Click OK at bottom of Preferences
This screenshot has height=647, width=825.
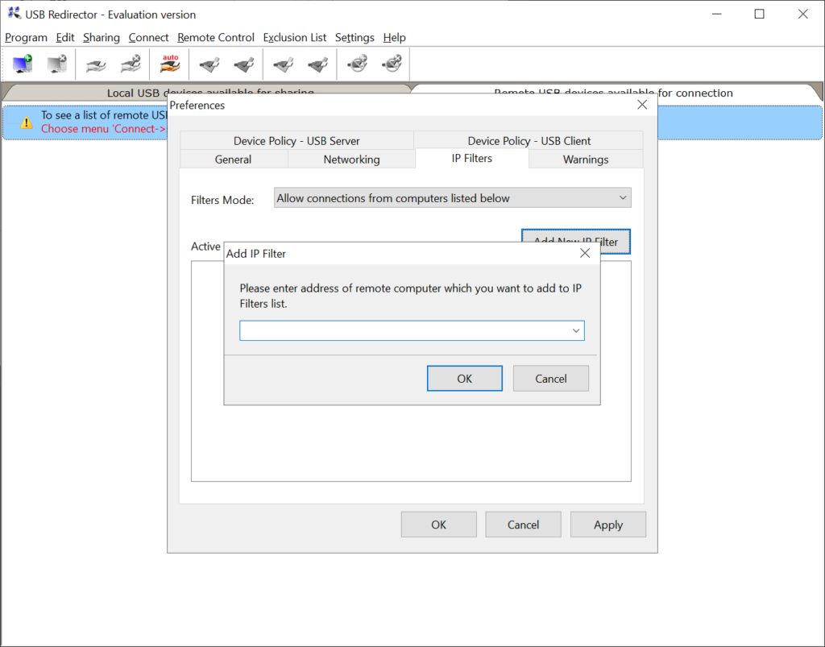click(x=439, y=525)
